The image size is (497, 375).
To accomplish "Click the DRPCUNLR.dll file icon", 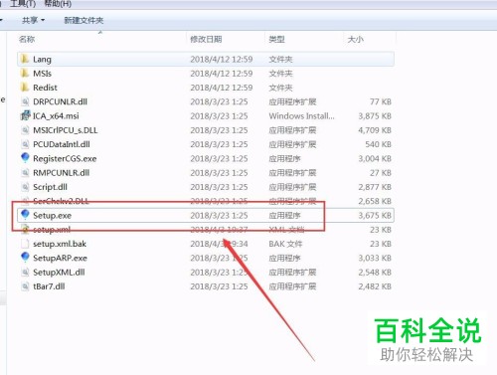I will (x=25, y=101).
